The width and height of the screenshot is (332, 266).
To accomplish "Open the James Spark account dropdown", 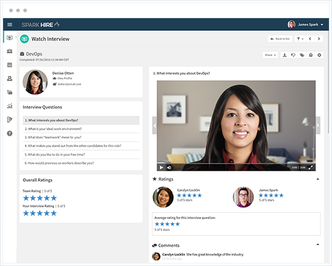I will coord(305,25).
